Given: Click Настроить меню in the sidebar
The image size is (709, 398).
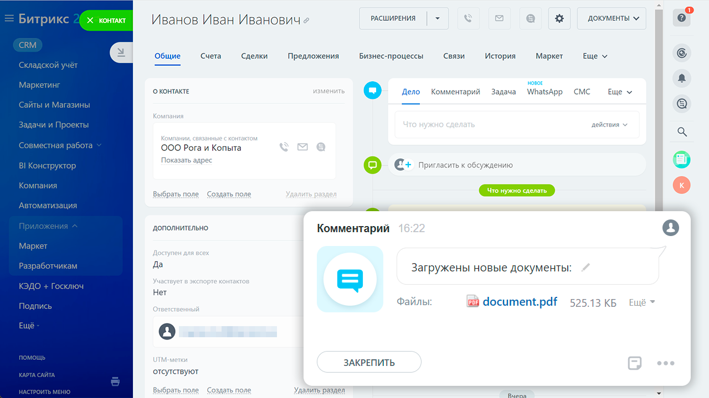Looking at the screenshot, I should 44,392.
